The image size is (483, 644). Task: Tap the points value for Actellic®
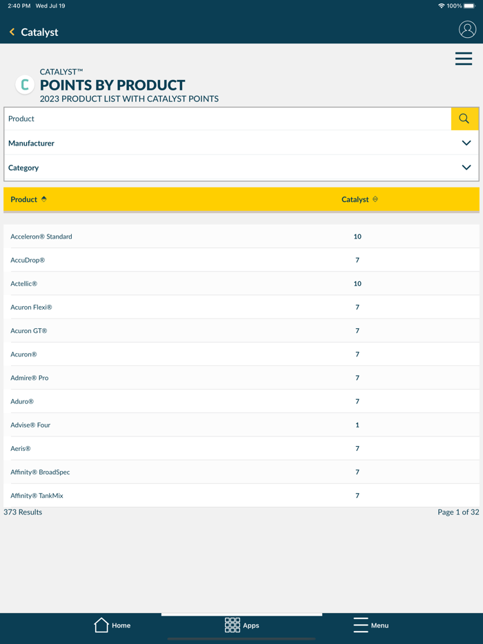pyautogui.click(x=357, y=283)
